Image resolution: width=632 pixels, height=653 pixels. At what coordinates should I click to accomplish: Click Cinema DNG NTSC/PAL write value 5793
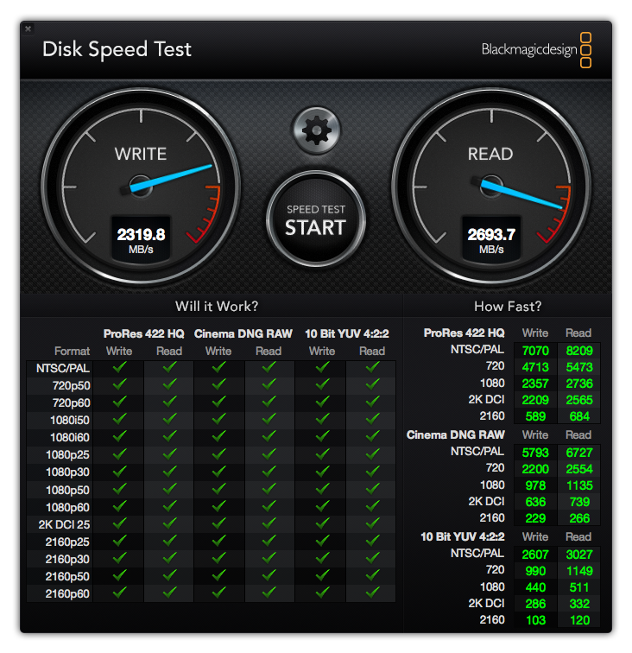(535, 453)
